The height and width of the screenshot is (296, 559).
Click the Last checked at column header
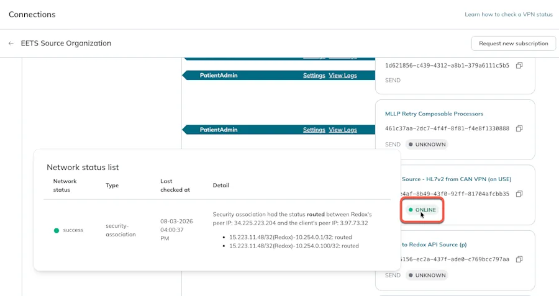(175, 186)
